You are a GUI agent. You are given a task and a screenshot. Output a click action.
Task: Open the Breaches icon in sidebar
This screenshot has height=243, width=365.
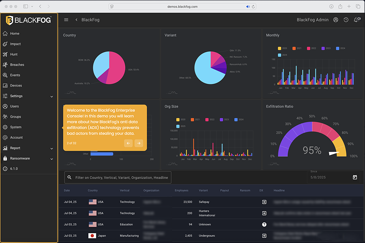click(x=5, y=65)
